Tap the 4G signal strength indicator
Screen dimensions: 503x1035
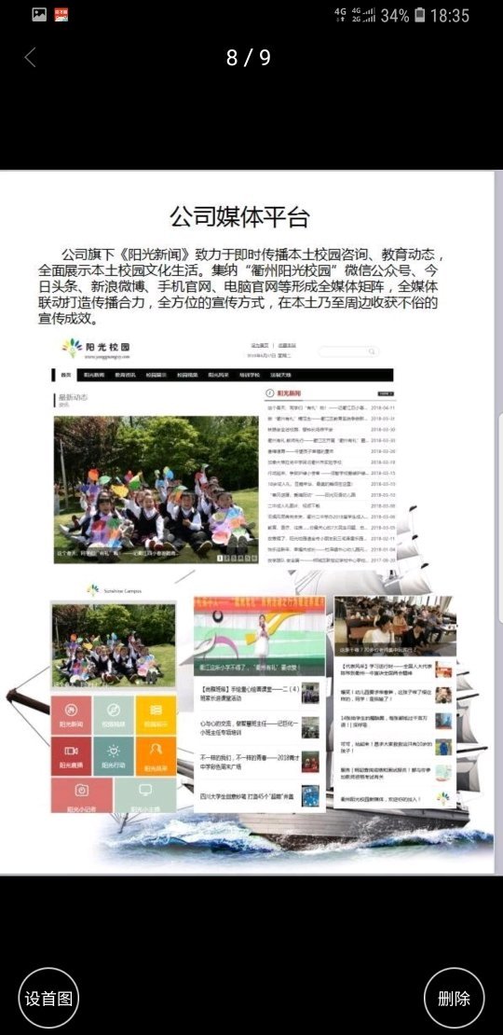pos(364,15)
